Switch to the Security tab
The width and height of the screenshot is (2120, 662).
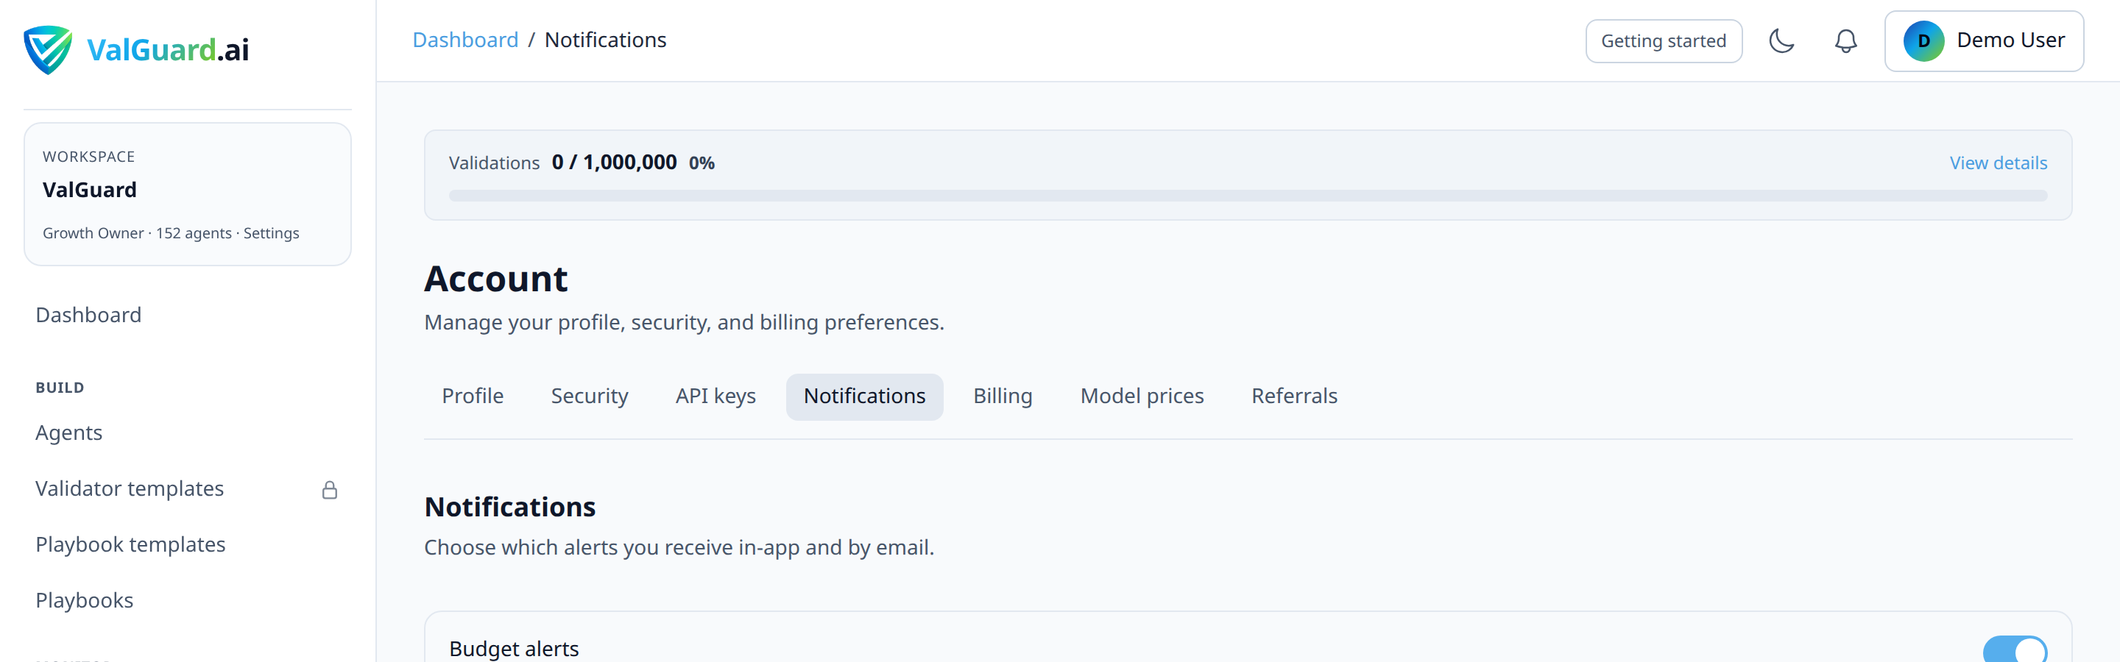(589, 396)
